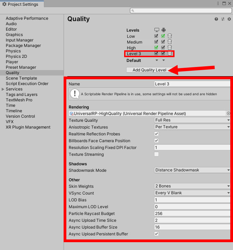
Task: Open the render pipeline asset object picker
Action: (228, 113)
